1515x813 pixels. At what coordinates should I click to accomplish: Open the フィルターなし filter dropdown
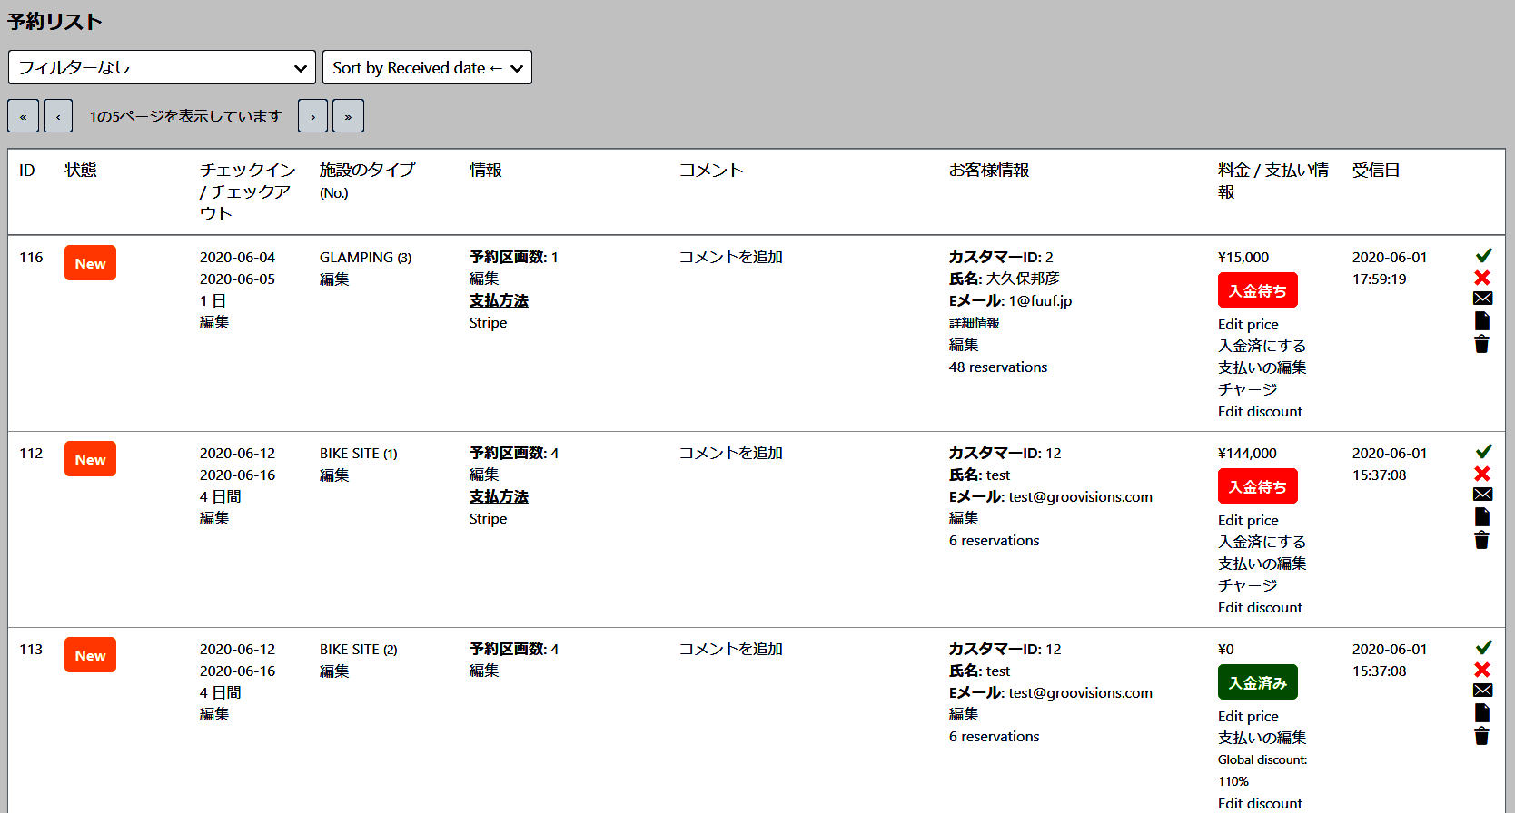click(162, 67)
